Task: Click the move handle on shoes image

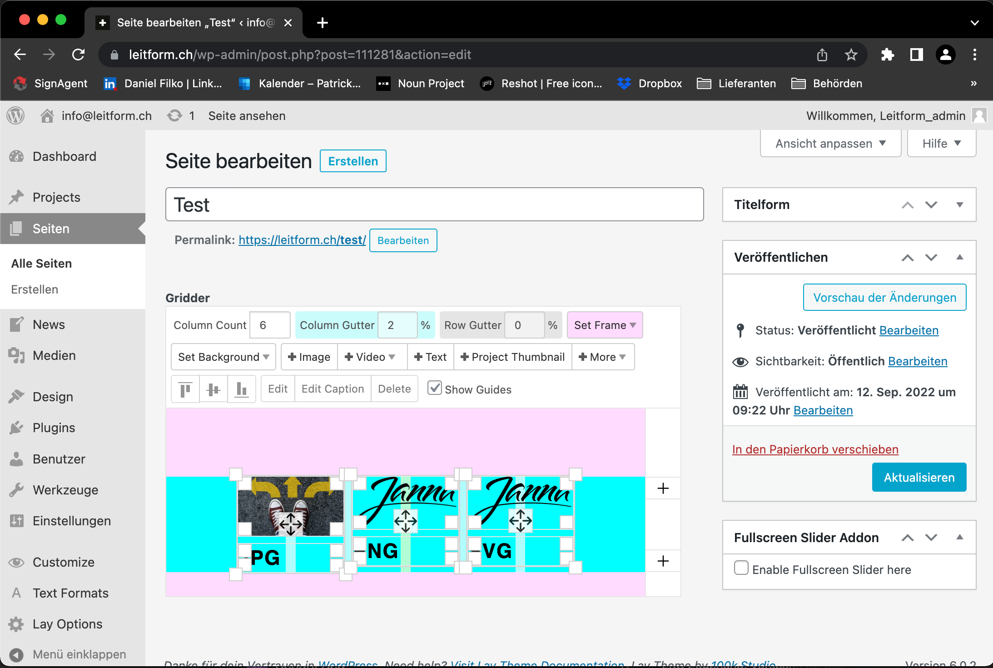Action: (x=291, y=524)
